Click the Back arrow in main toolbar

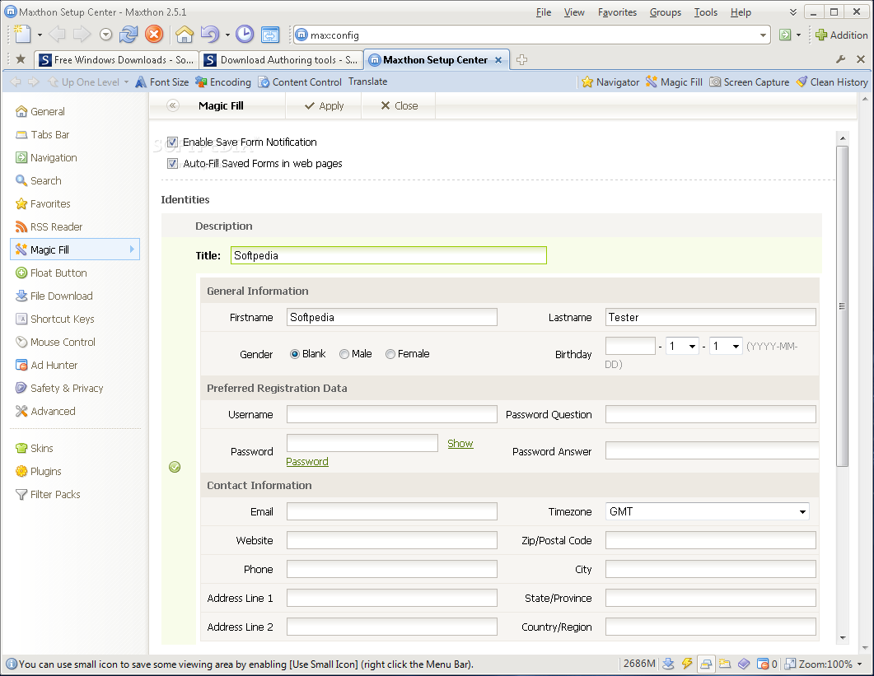57,35
